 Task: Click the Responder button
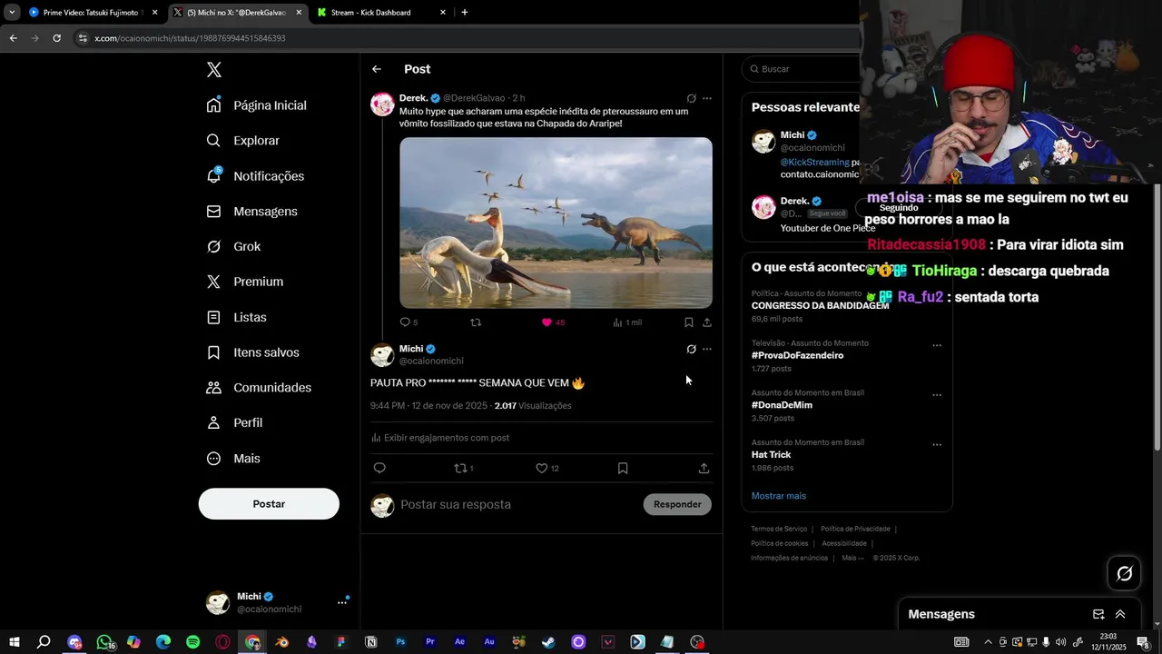677,504
